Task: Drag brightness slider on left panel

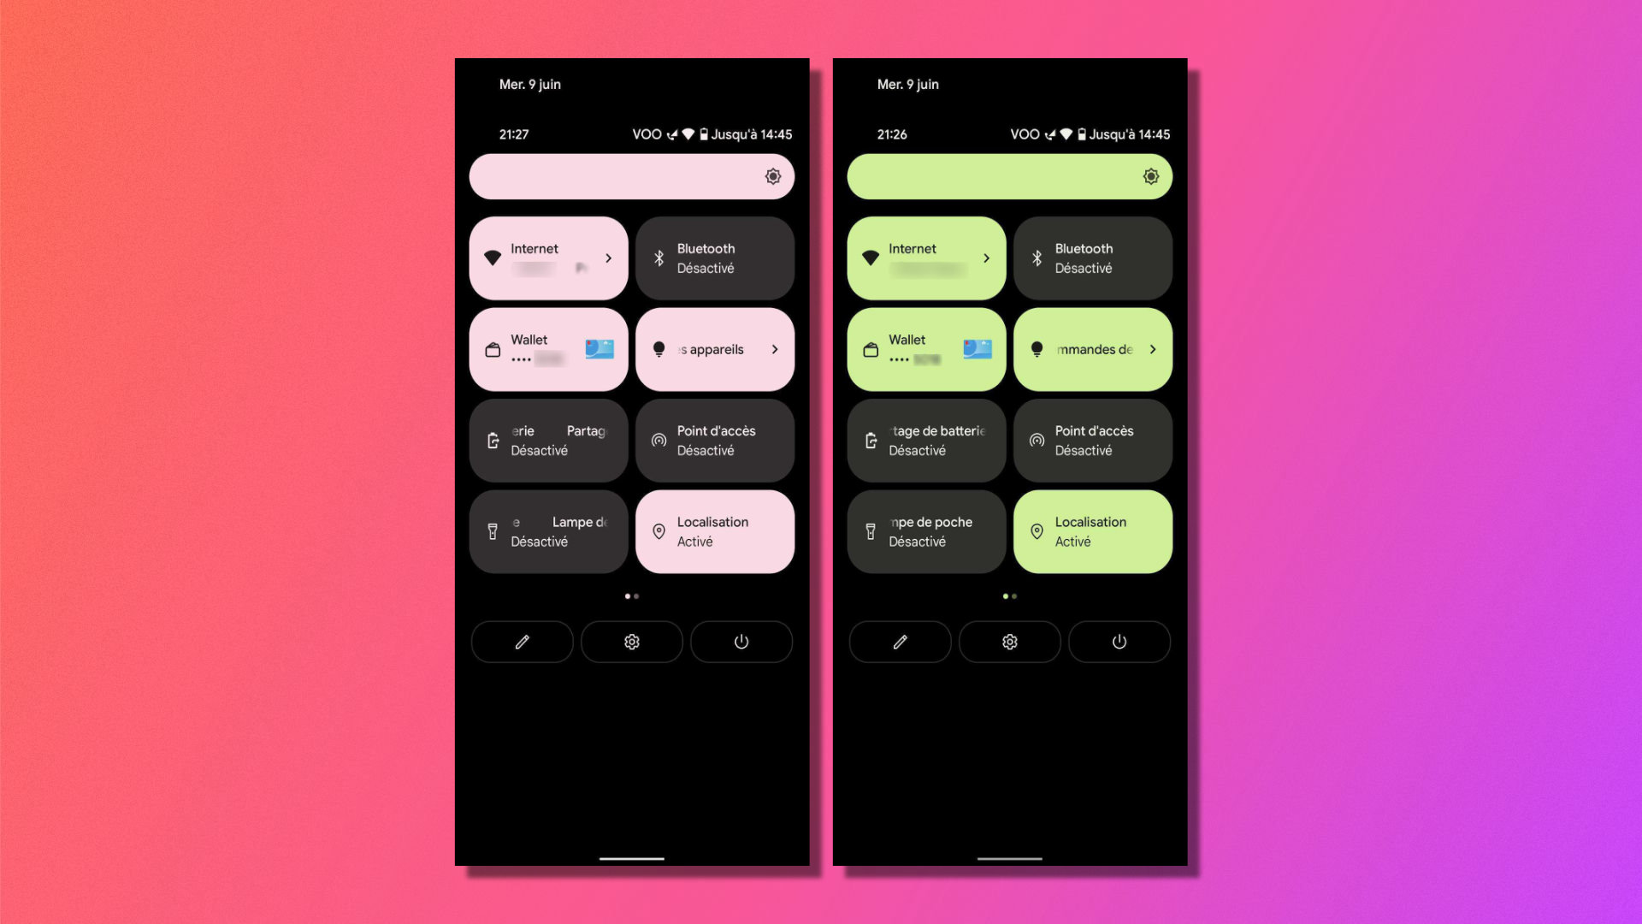Action: point(630,176)
